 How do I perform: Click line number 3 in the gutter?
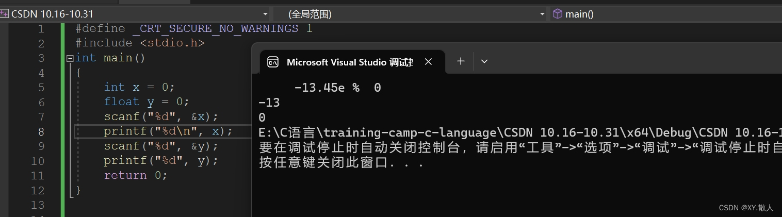point(41,58)
